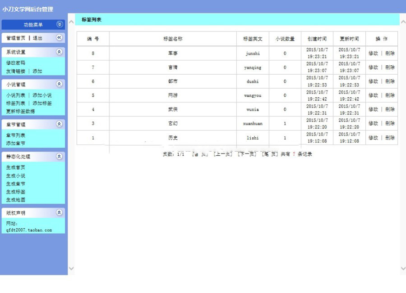This screenshot has width=406, height=293.
Task: Collapse the 章节管理 section
Action: 59,124
